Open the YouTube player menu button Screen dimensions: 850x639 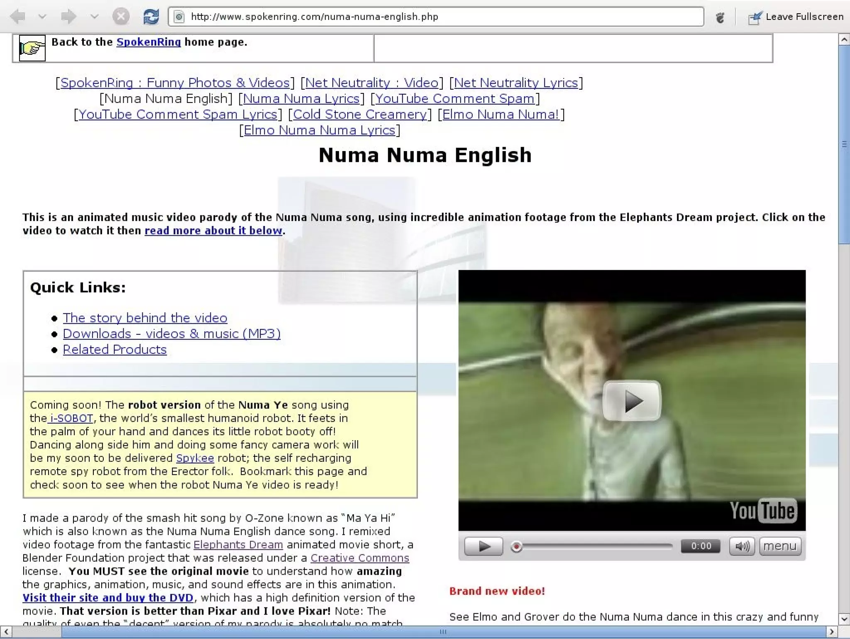tap(780, 546)
